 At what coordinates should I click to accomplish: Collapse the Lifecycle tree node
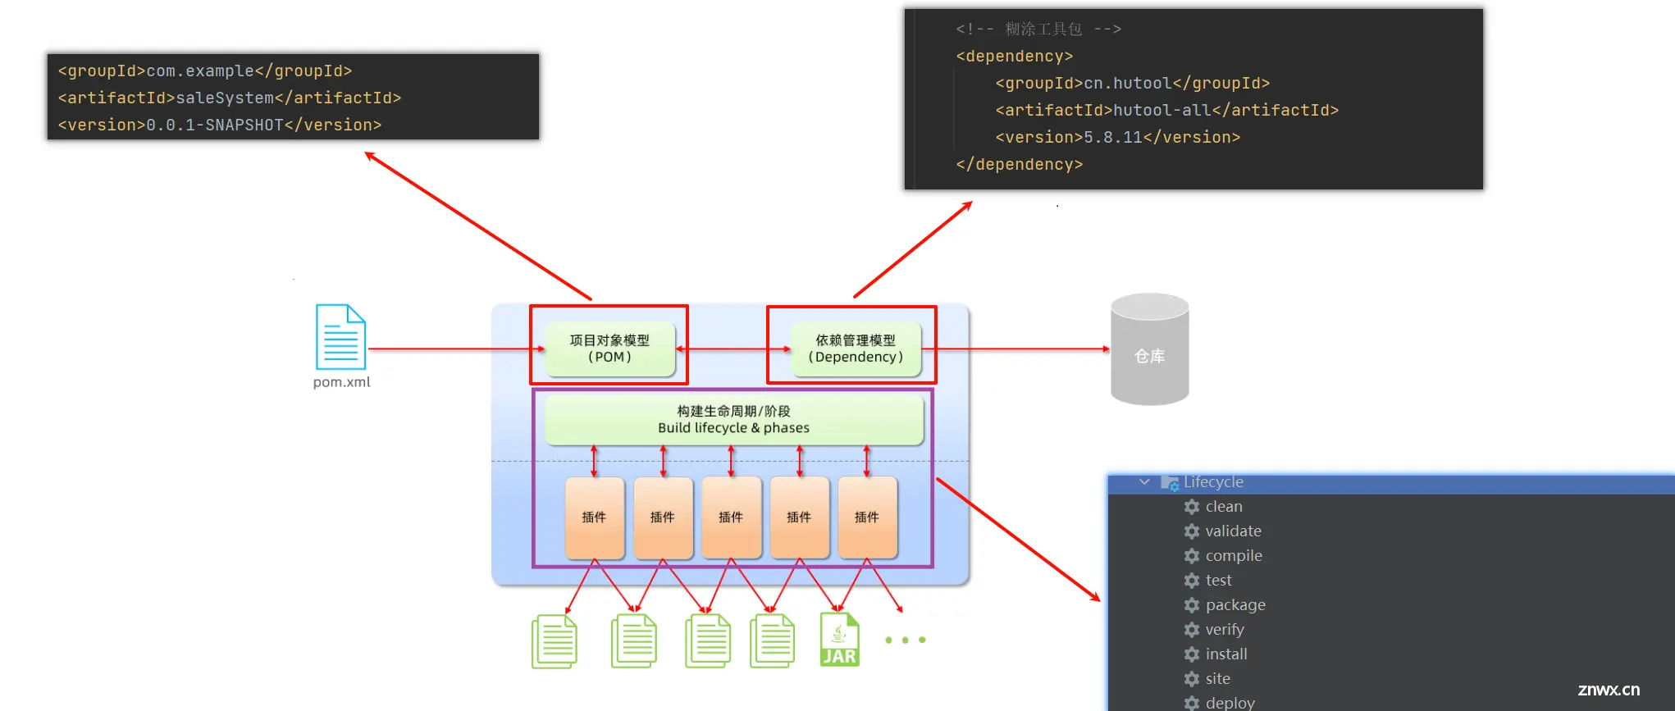tap(1144, 482)
